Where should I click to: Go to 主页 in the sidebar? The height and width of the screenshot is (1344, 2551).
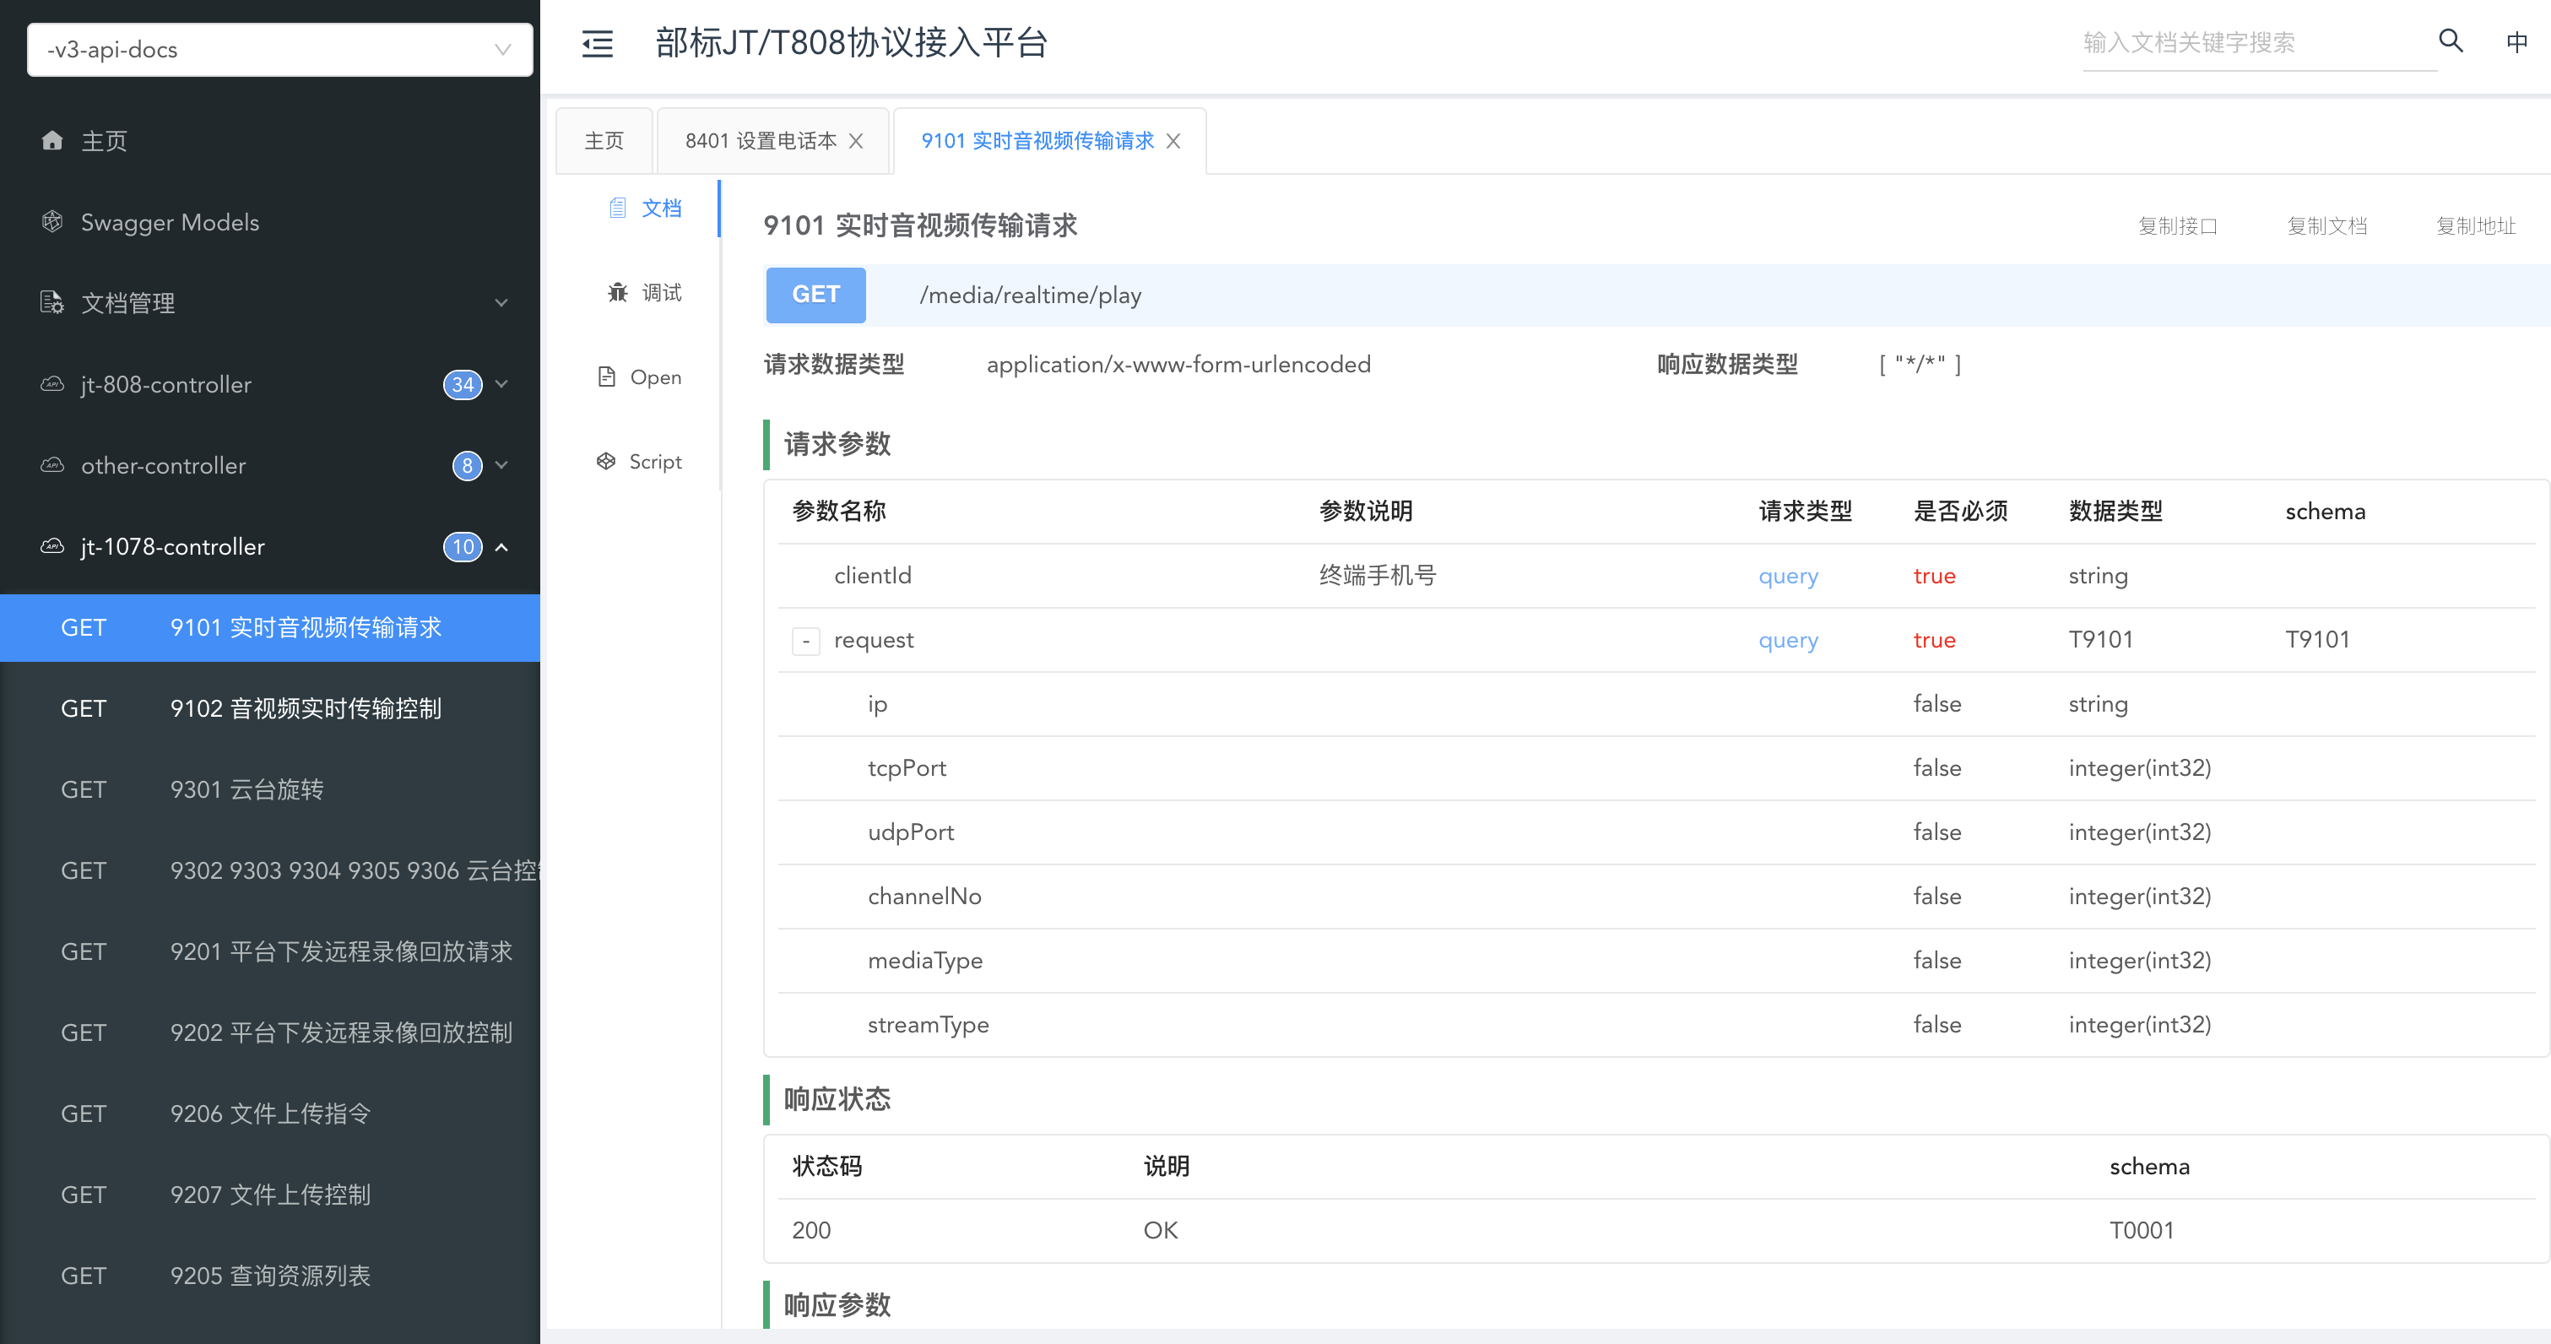pos(269,141)
